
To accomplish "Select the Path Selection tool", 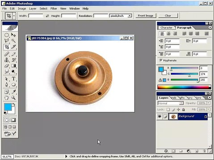I will tap(7, 79).
